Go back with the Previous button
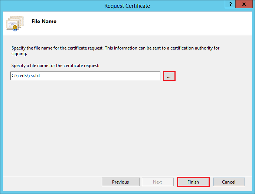Screen dimensions: 255x194 pos(121,182)
